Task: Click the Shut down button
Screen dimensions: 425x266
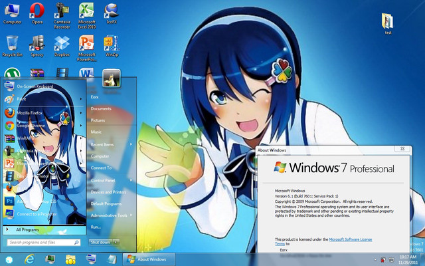Action: click(100, 242)
